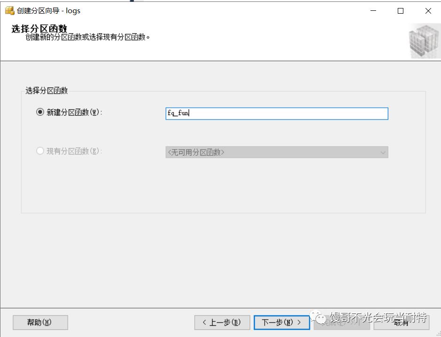The image size is (441, 337).
Task: Close the 创建分区向导 - logs dialog
Action: point(428,11)
